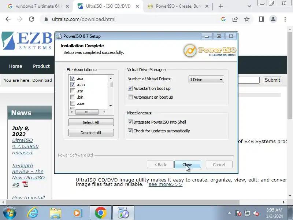Launch Internet Explorer from taskbar
This screenshot has height=220, width=293.
(33, 213)
